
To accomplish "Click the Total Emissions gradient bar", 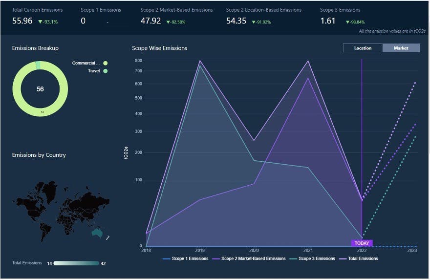I will click(x=76, y=263).
